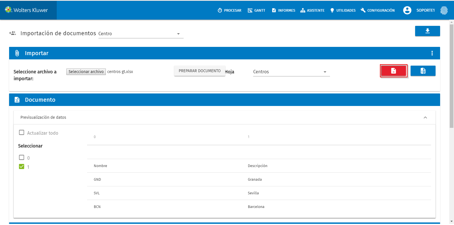This screenshot has height=225, width=454.
Task: Click the SVL cell in the preview table
Action: pyautogui.click(x=97, y=193)
